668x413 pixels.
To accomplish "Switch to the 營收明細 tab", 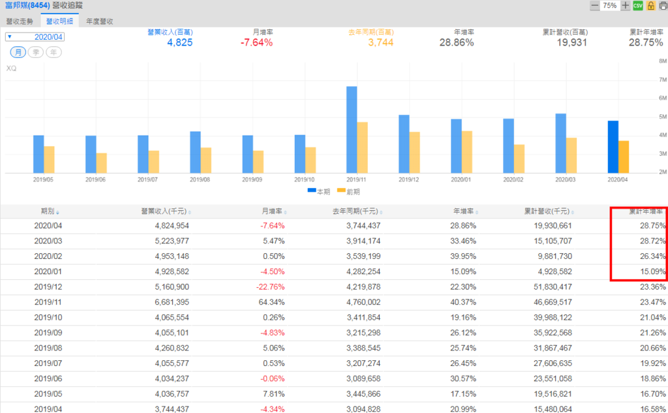I will point(59,22).
